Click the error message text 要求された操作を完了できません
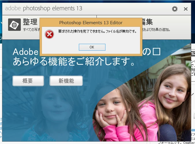 click(x=82, y=31)
